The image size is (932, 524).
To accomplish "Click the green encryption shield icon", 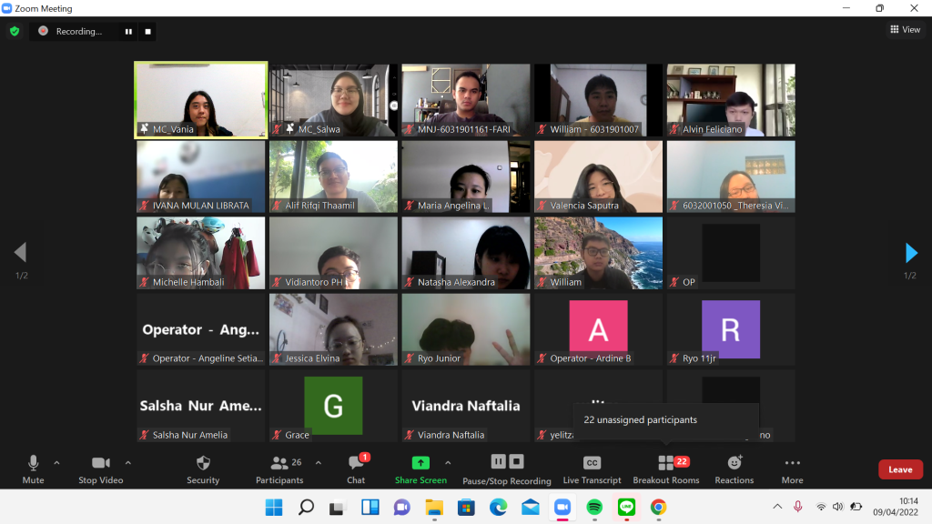I will point(15,31).
